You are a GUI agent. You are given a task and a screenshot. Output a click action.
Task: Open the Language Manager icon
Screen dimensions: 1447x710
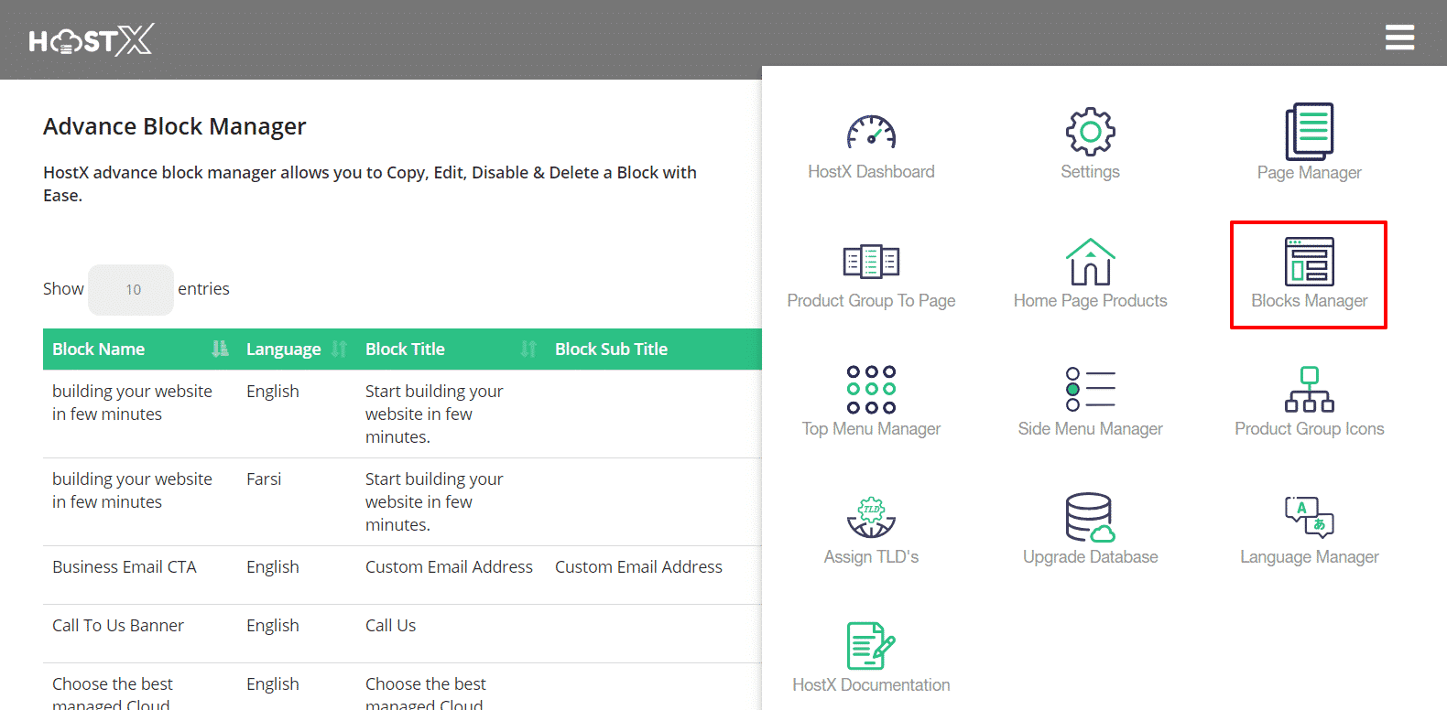(x=1309, y=518)
